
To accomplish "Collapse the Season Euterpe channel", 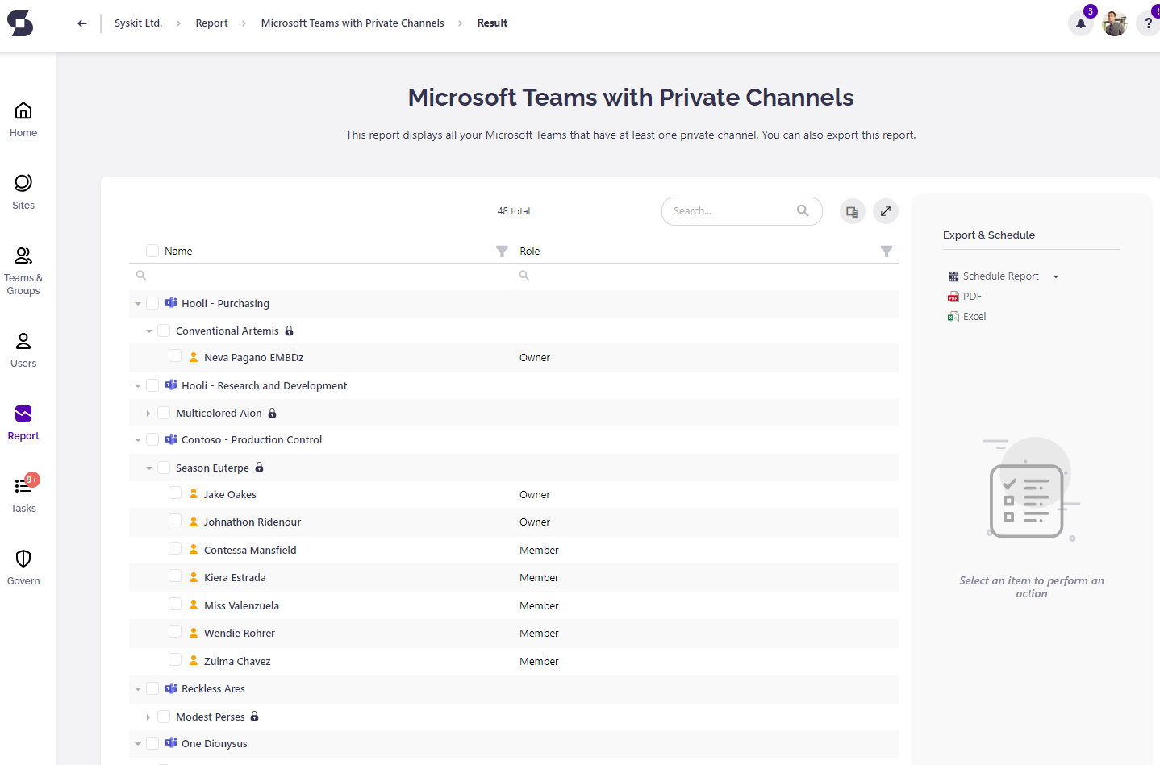I will click(148, 468).
